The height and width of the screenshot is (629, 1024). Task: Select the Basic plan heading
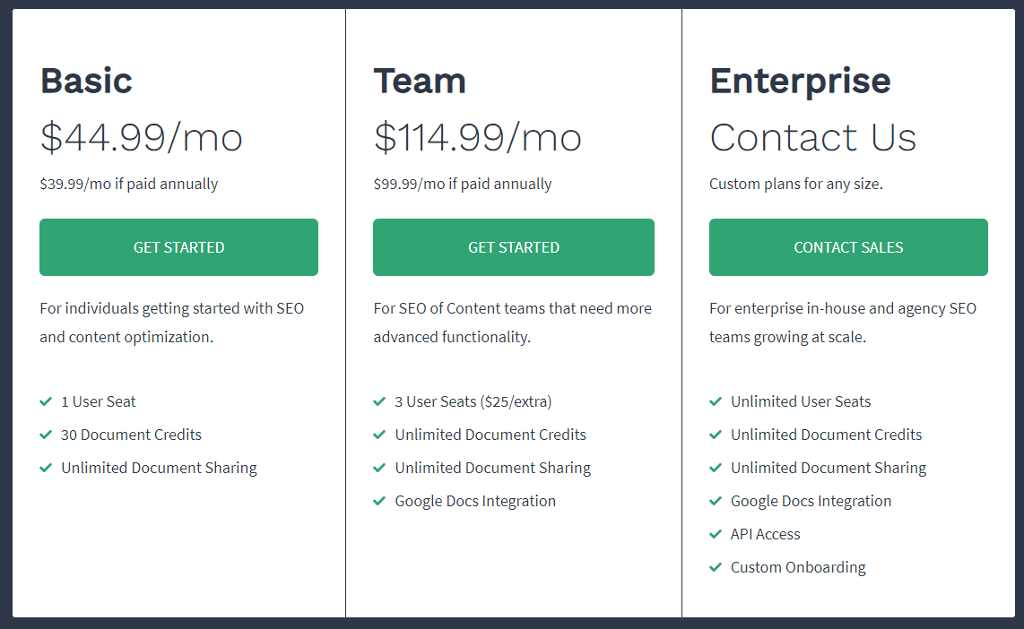coord(86,81)
